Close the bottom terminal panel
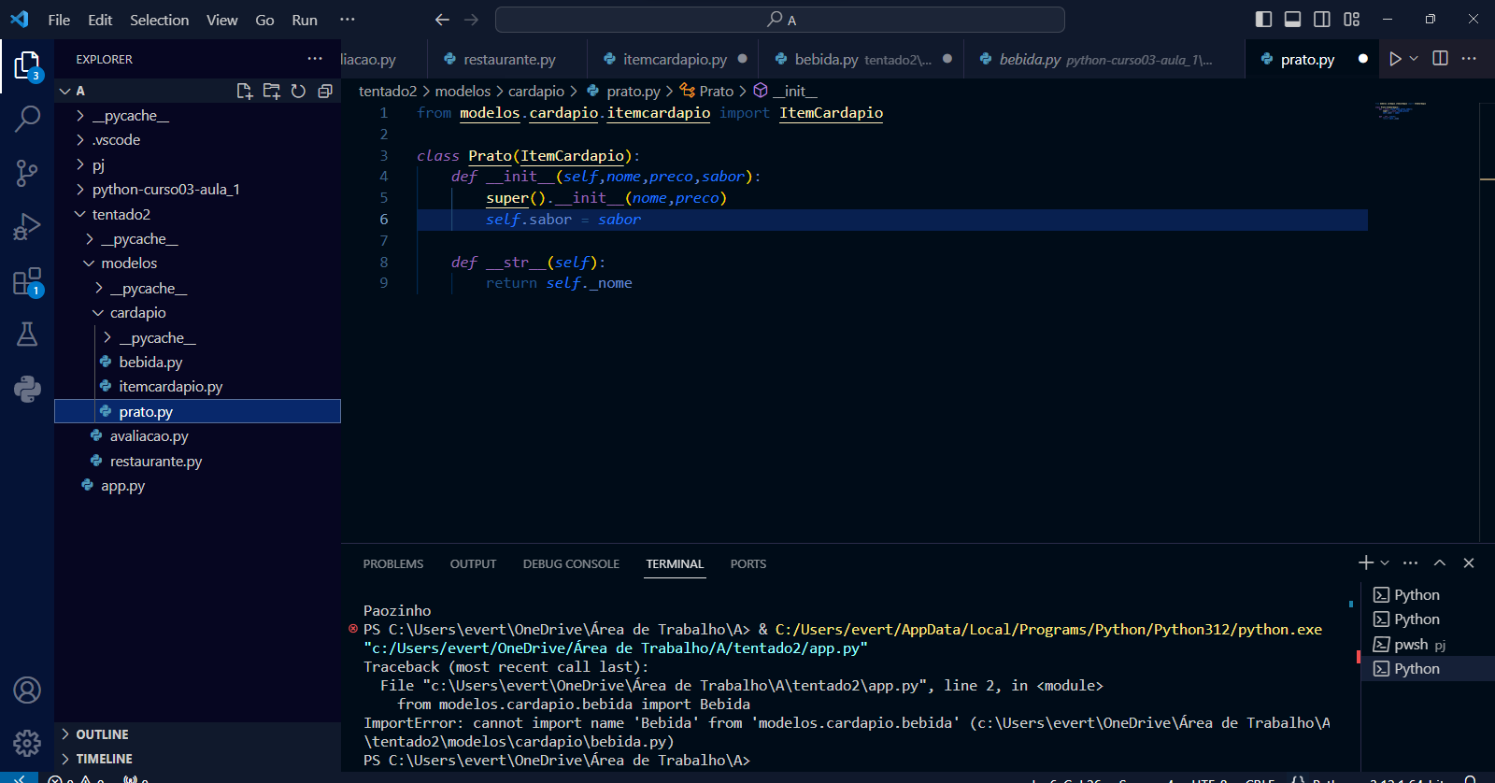1495x783 pixels. (1469, 562)
